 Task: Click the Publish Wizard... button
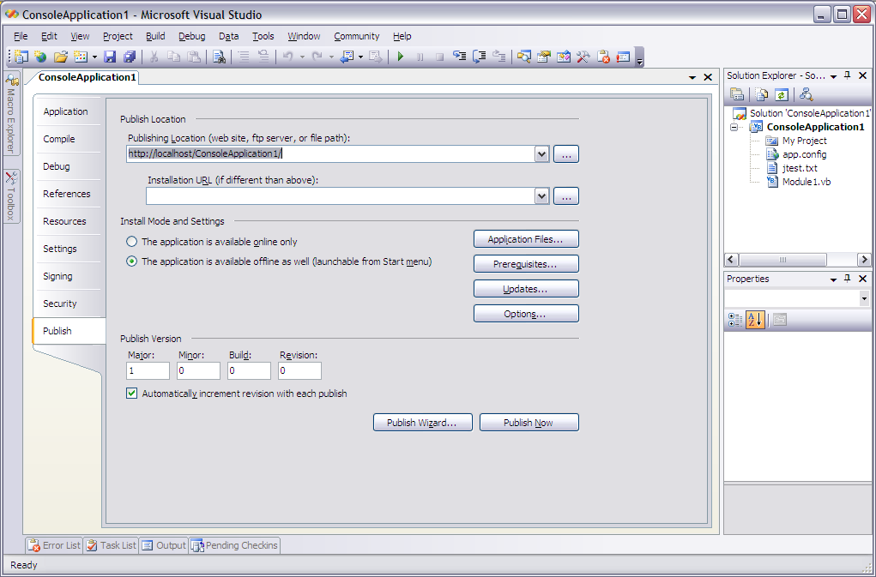pos(422,423)
